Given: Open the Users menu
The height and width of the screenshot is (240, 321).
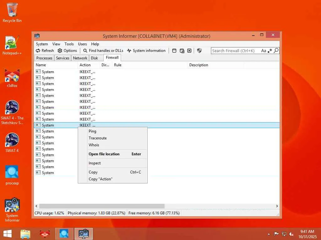Looking at the screenshot, I should coord(82,44).
